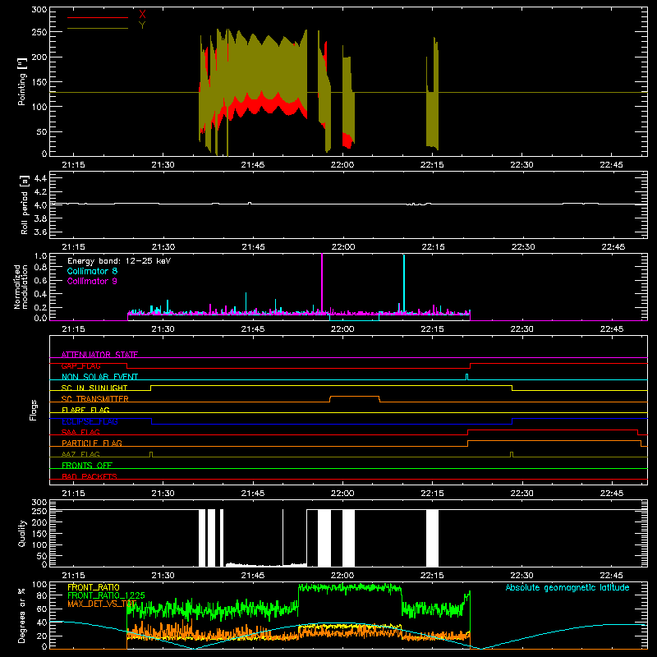657x657 pixels.
Task: Click the Flags axis title
Action: point(33,410)
